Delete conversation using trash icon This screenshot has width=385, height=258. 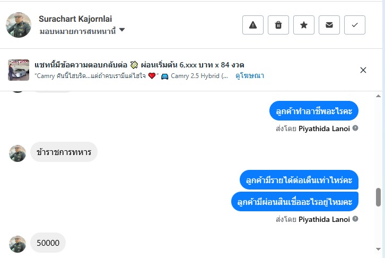pos(278,25)
